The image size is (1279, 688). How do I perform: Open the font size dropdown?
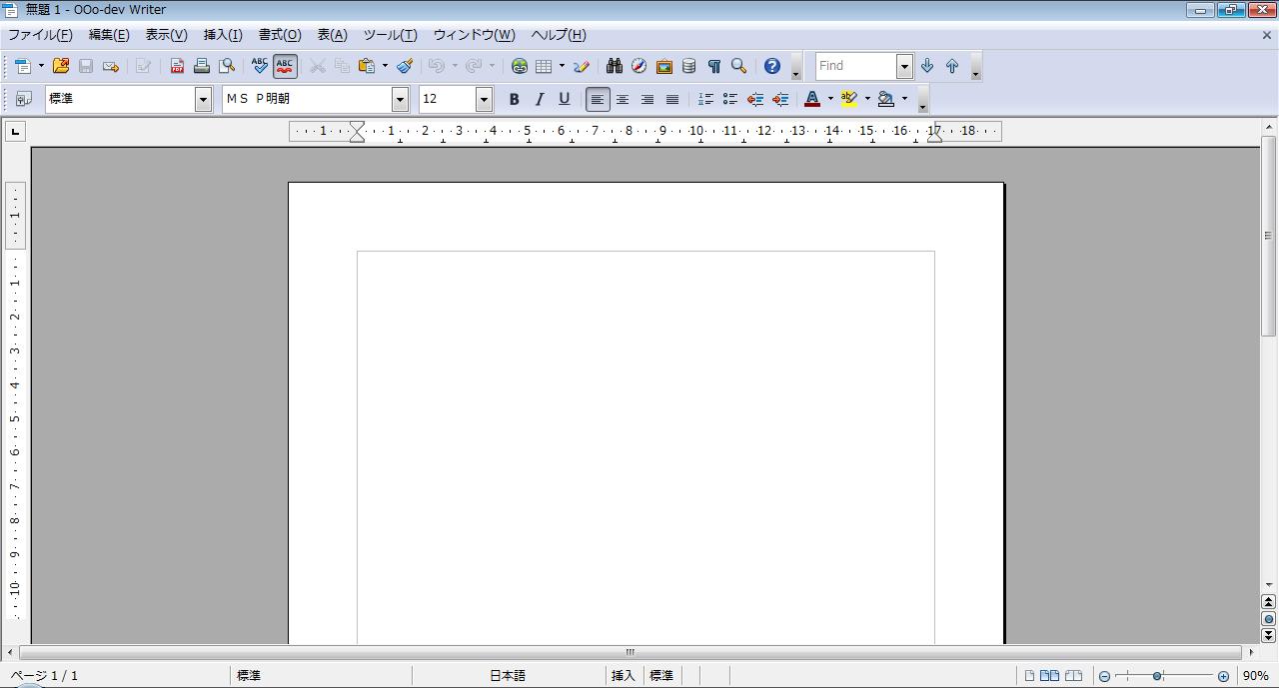pyautogui.click(x=484, y=99)
